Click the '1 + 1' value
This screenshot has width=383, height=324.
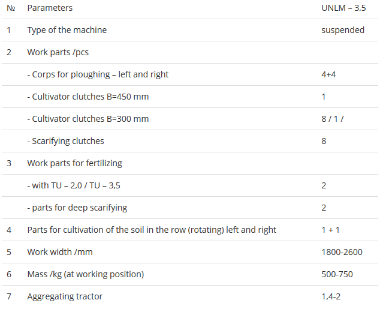click(331, 230)
